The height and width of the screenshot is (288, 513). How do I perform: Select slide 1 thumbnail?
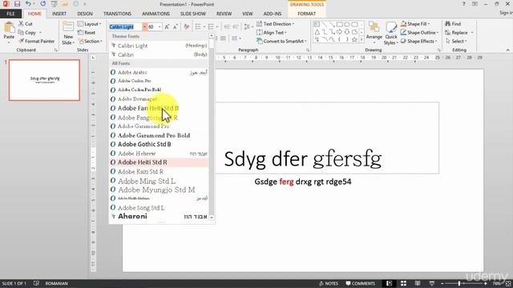point(45,80)
